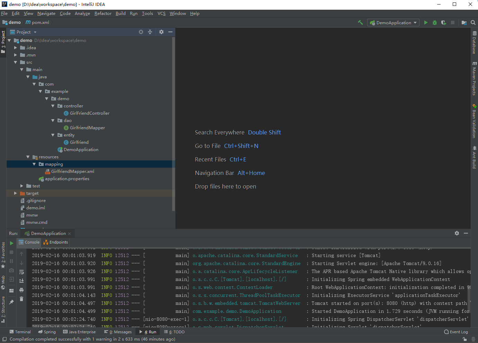The width and height of the screenshot is (478, 343).
Task: Switch to the Console tab
Action: click(29, 242)
